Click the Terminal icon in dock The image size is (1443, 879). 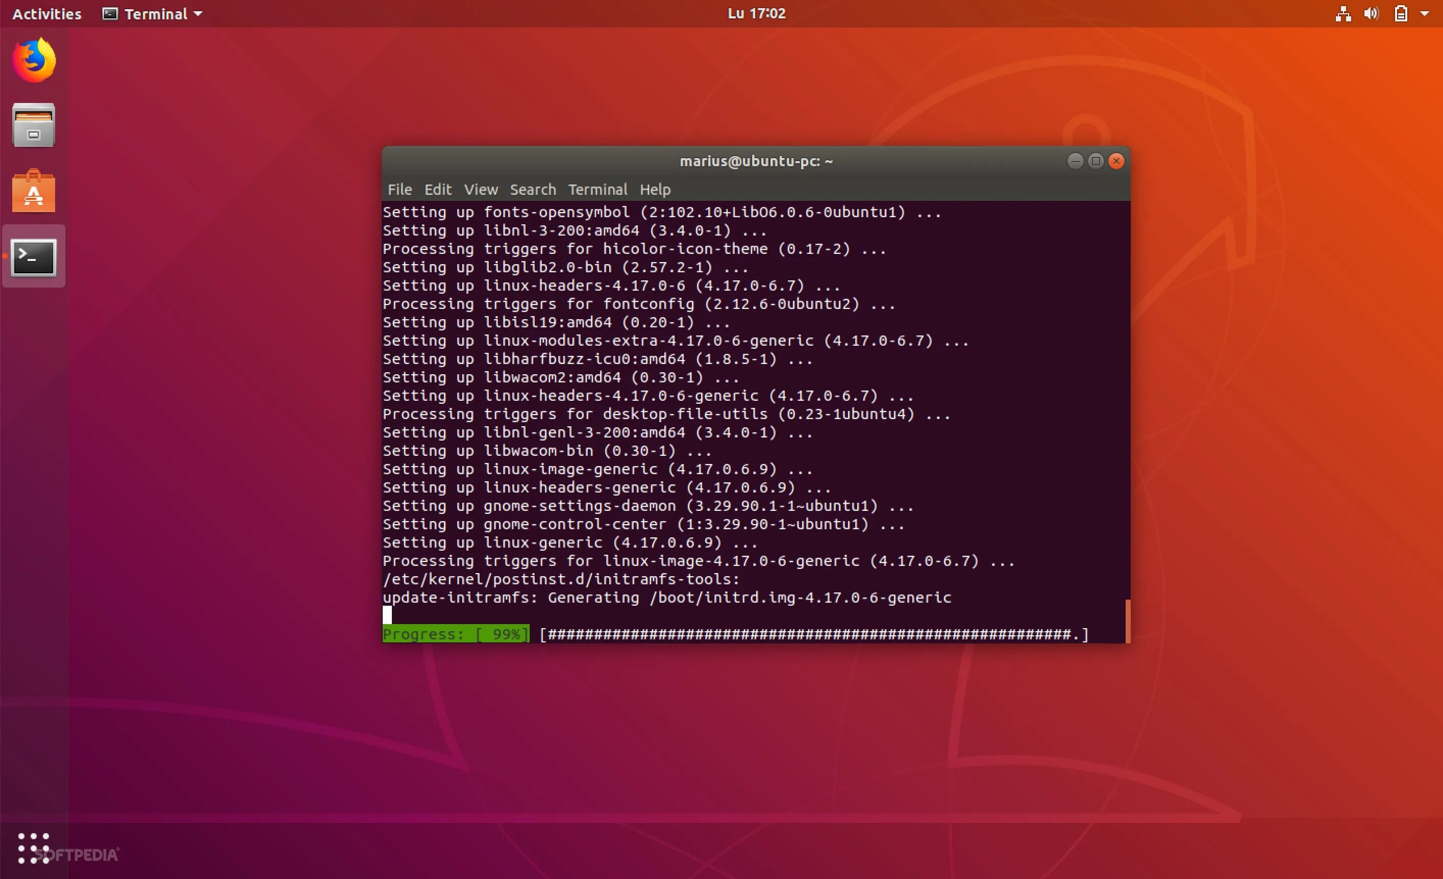[x=34, y=257]
